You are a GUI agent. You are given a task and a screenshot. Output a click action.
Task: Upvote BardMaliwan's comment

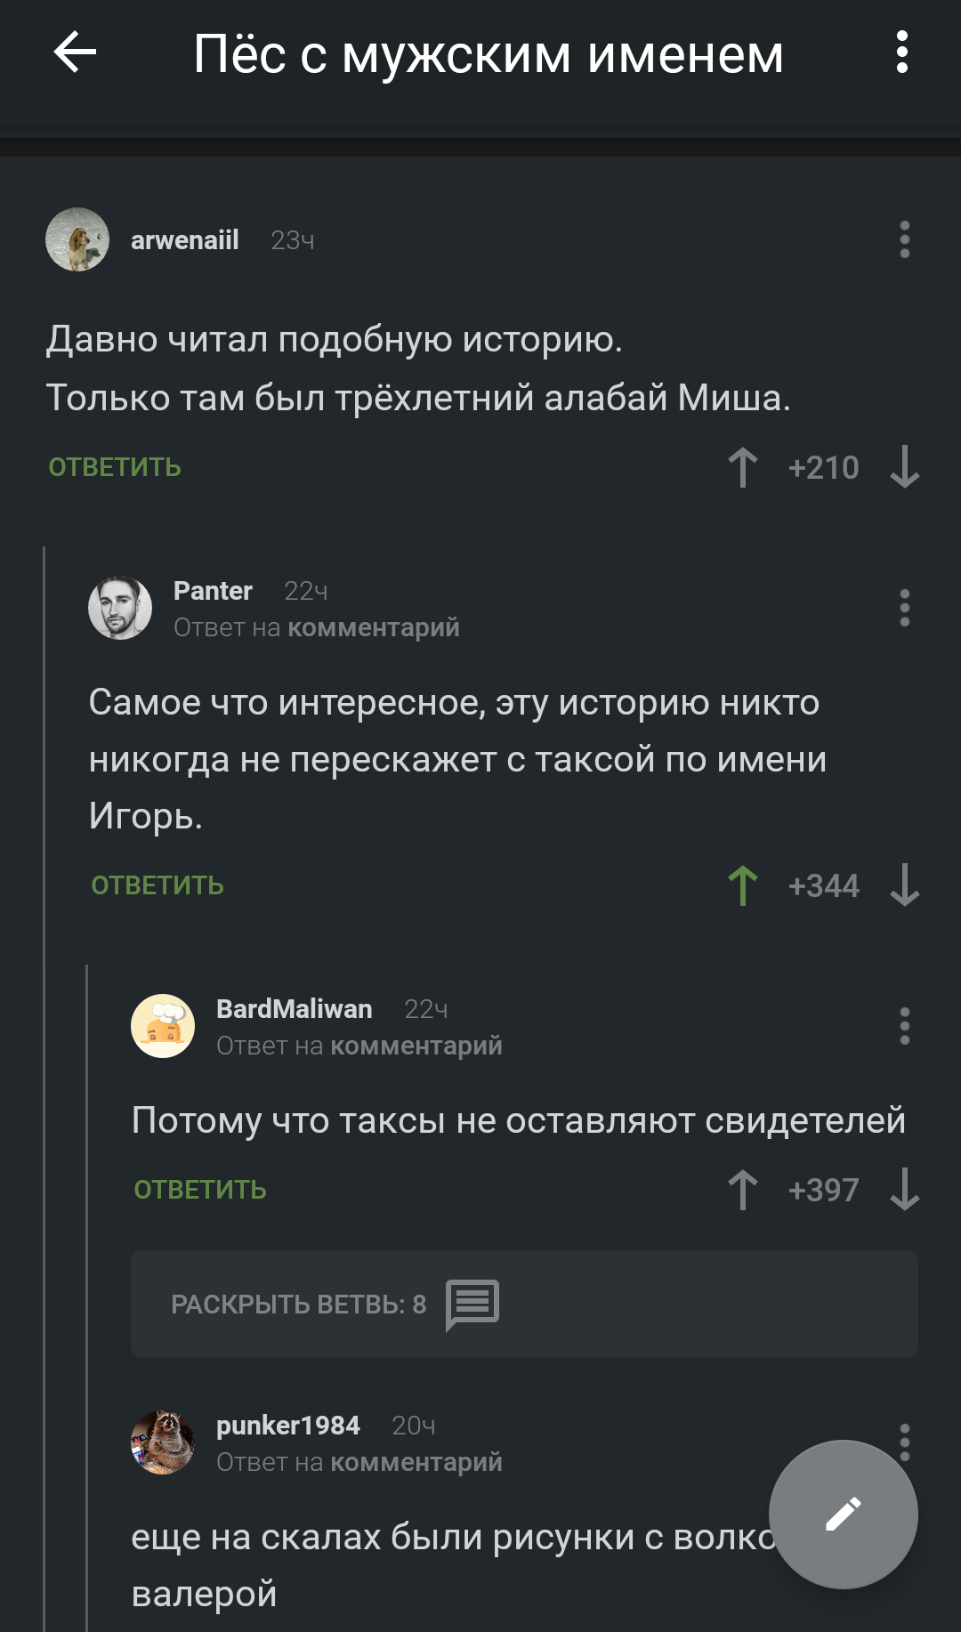point(743,1190)
